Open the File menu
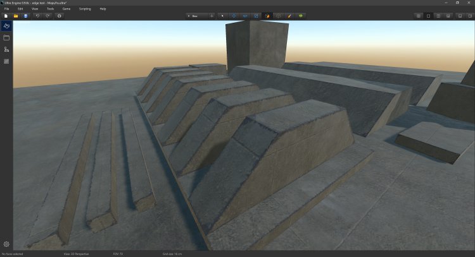This screenshot has height=257, width=475. [7, 9]
